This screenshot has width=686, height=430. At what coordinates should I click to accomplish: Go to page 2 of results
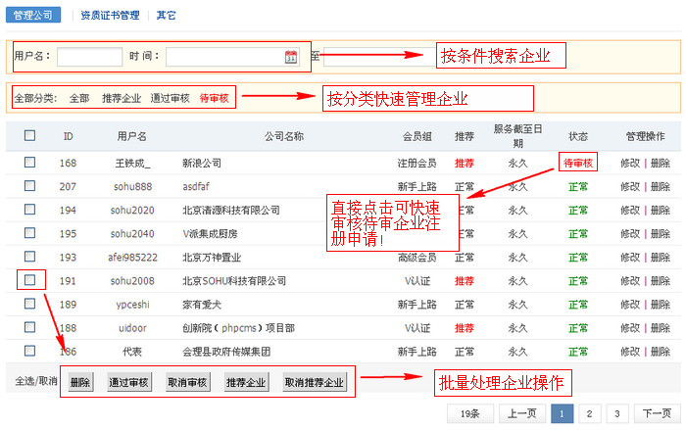pos(589,413)
